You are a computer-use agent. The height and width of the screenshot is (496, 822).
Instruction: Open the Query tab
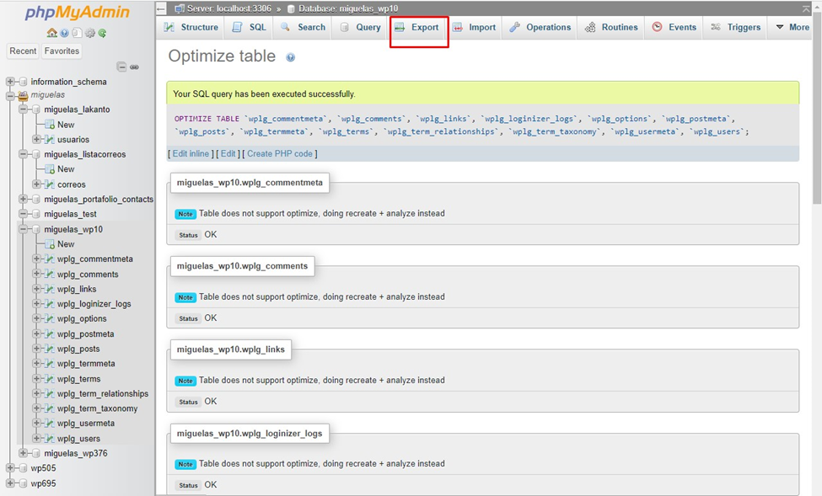click(x=361, y=27)
